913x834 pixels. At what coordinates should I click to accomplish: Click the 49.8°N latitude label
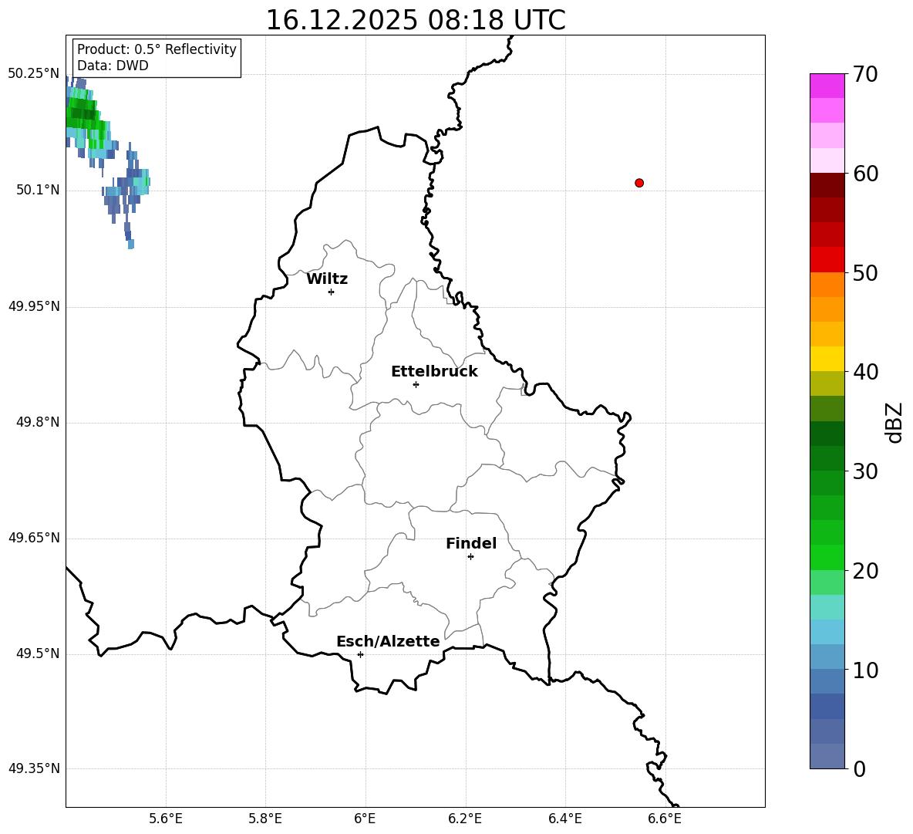[x=38, y=422]
